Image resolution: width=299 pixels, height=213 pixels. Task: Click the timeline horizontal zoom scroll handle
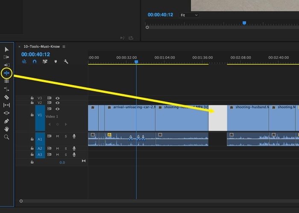click(x=21, y=201)
